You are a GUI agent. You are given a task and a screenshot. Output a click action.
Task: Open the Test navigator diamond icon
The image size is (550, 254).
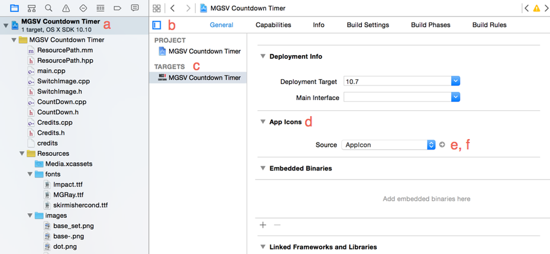click(x=83, y=8)
